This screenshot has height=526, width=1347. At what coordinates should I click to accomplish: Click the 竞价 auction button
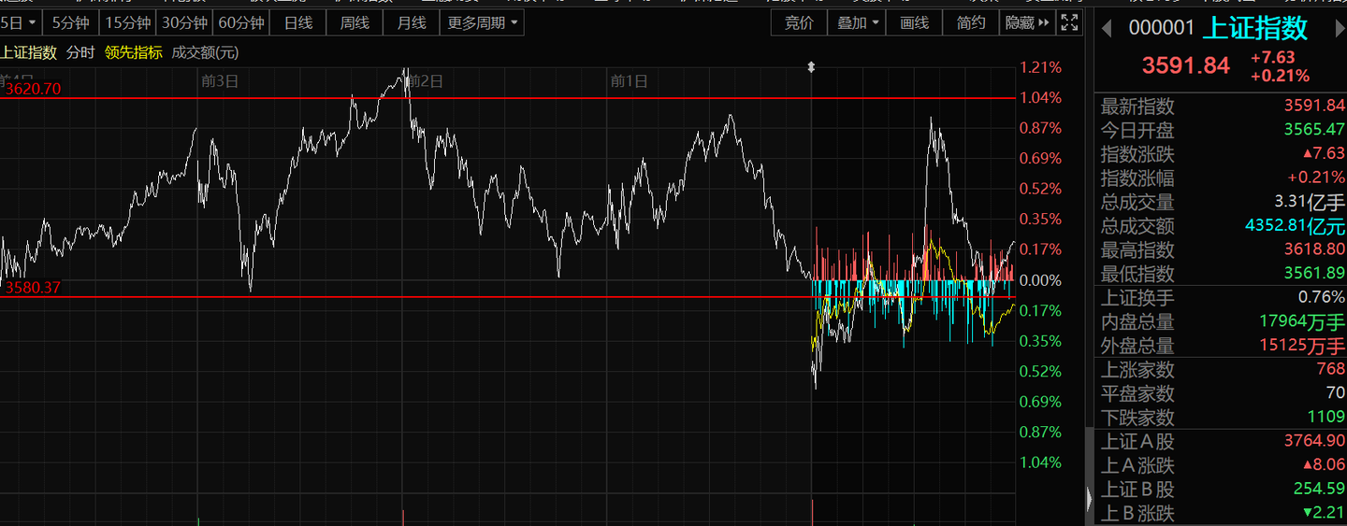coord(799,22)
